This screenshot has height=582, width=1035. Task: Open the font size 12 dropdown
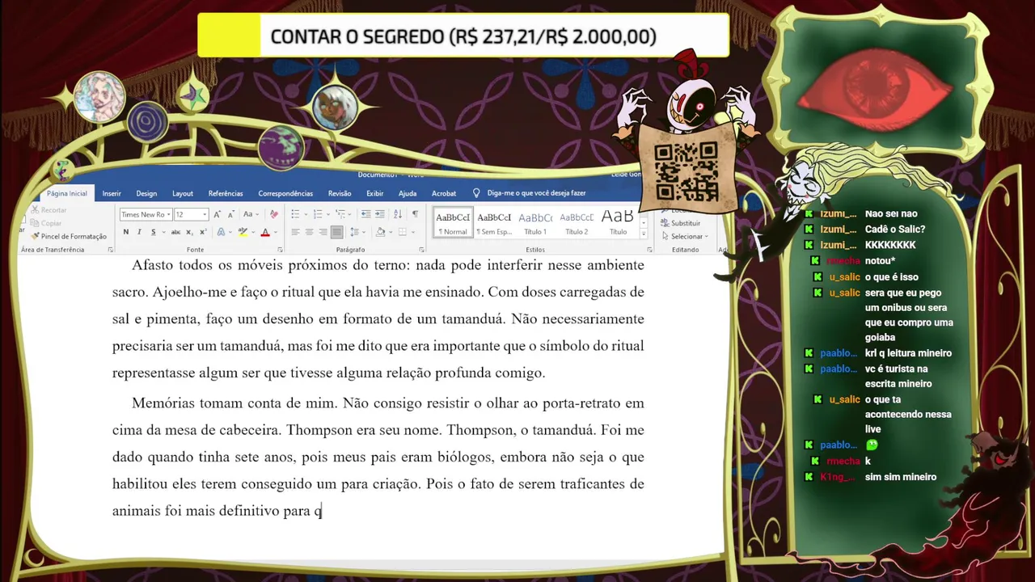205,214
